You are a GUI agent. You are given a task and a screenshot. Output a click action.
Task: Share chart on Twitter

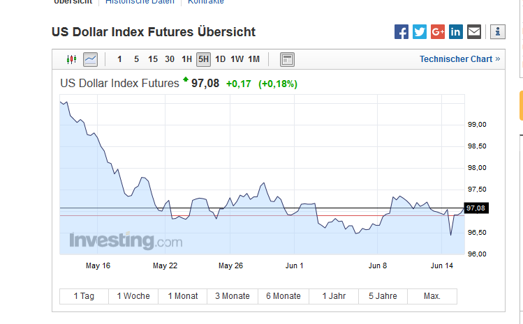click(420, 31)
